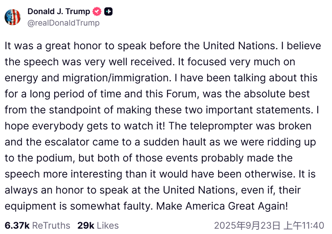Open the @realDonaldTrump handle link
The width and height of the screenshot is (332, 234).
point(63,23)
